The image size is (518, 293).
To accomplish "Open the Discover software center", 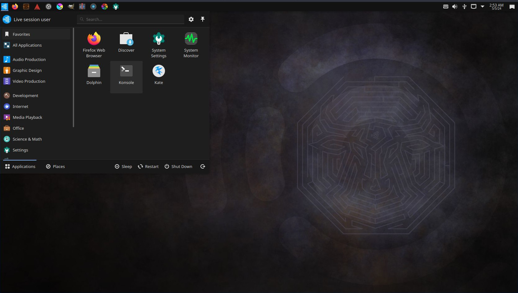I will (x=126, y=43).
